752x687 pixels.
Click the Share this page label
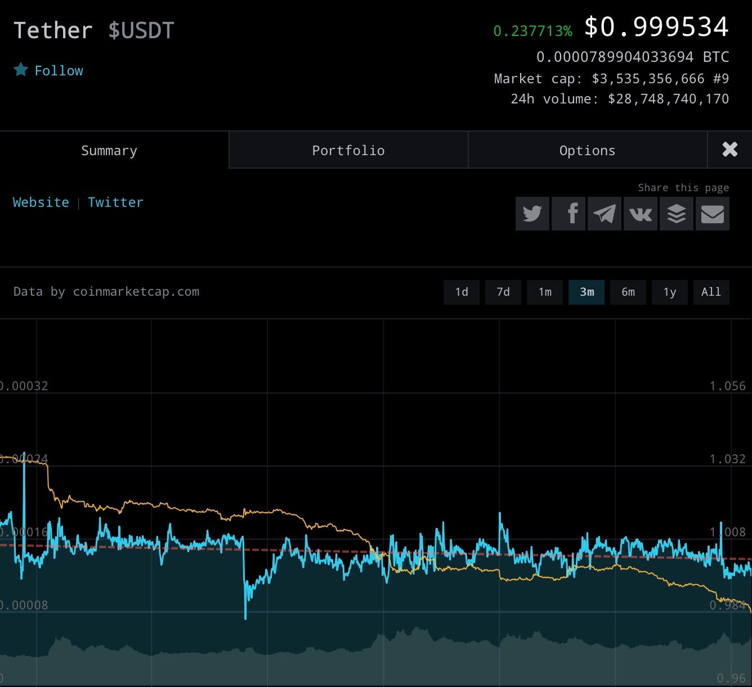(683, 188)
